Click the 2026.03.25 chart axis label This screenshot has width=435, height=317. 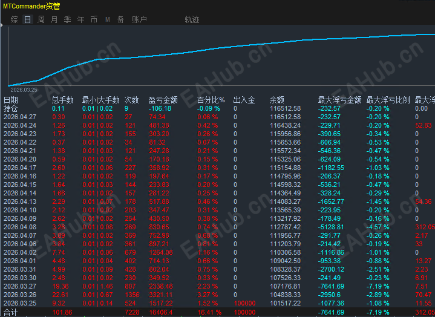24,90
